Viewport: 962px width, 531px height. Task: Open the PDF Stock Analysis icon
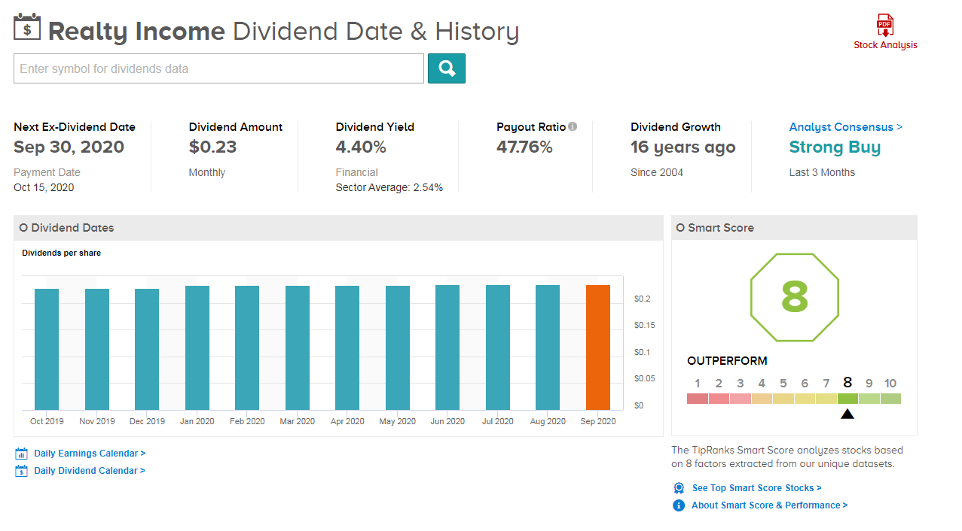tap(885, 26)
